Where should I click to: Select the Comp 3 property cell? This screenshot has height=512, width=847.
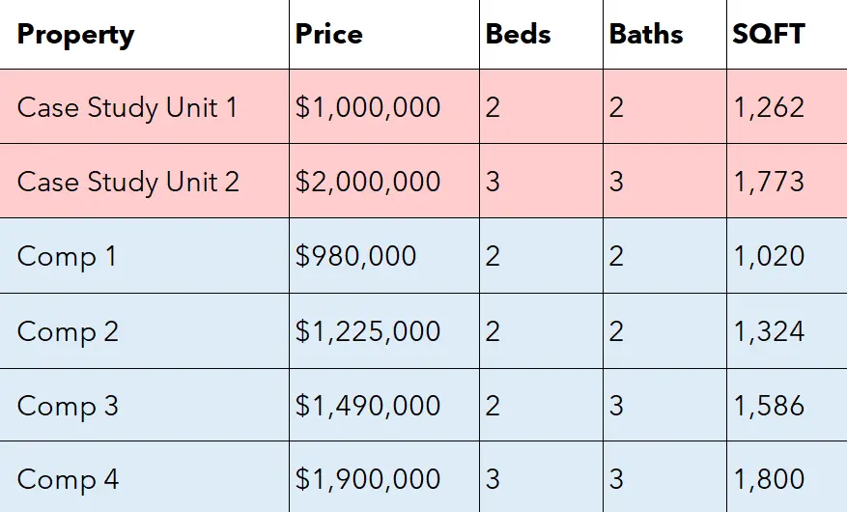click(x=68, y=406)
